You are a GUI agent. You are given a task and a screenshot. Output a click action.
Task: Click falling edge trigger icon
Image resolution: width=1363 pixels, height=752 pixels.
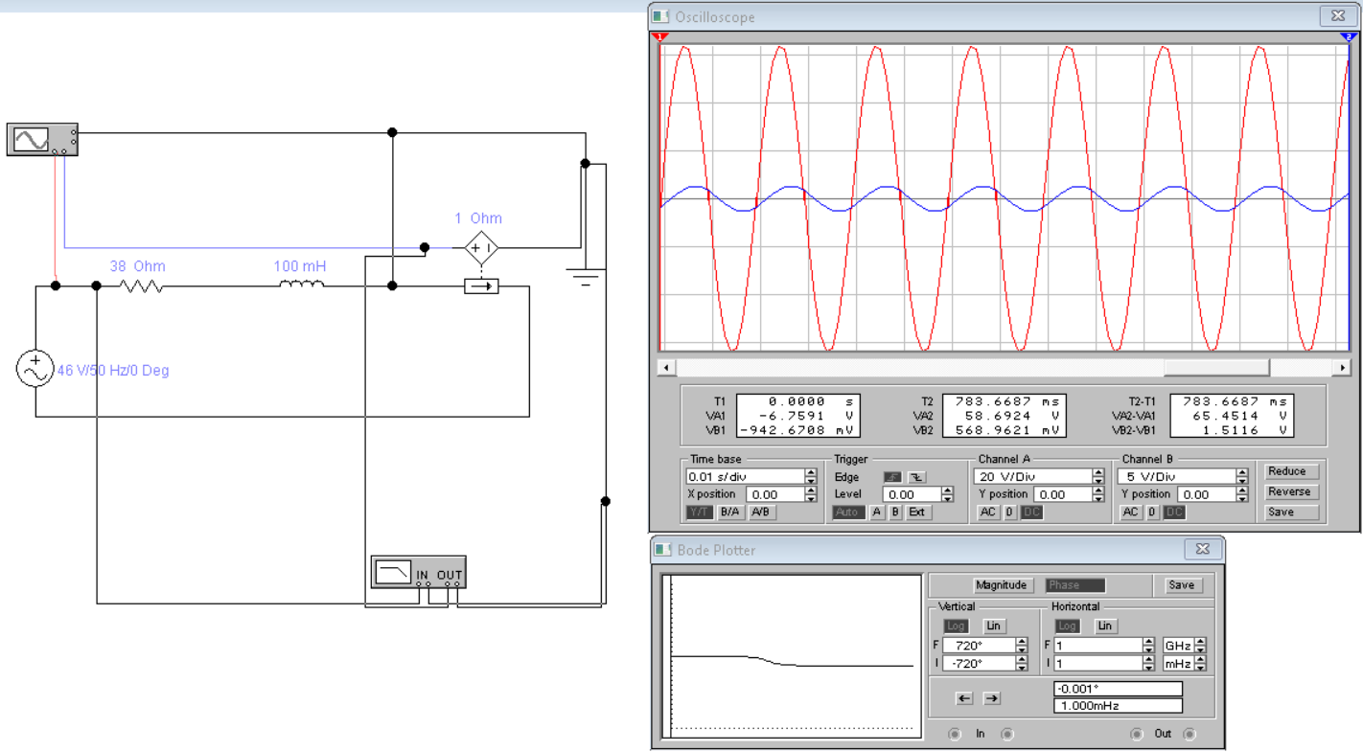(917, 476)
